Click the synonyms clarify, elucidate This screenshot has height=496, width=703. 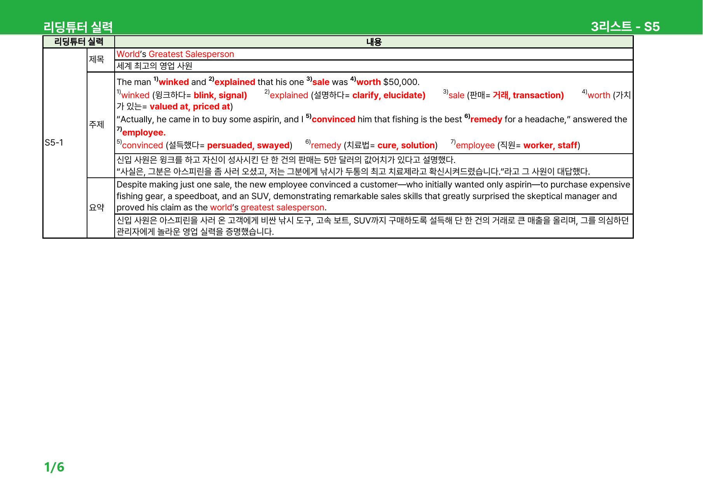(x=389, y=95)
